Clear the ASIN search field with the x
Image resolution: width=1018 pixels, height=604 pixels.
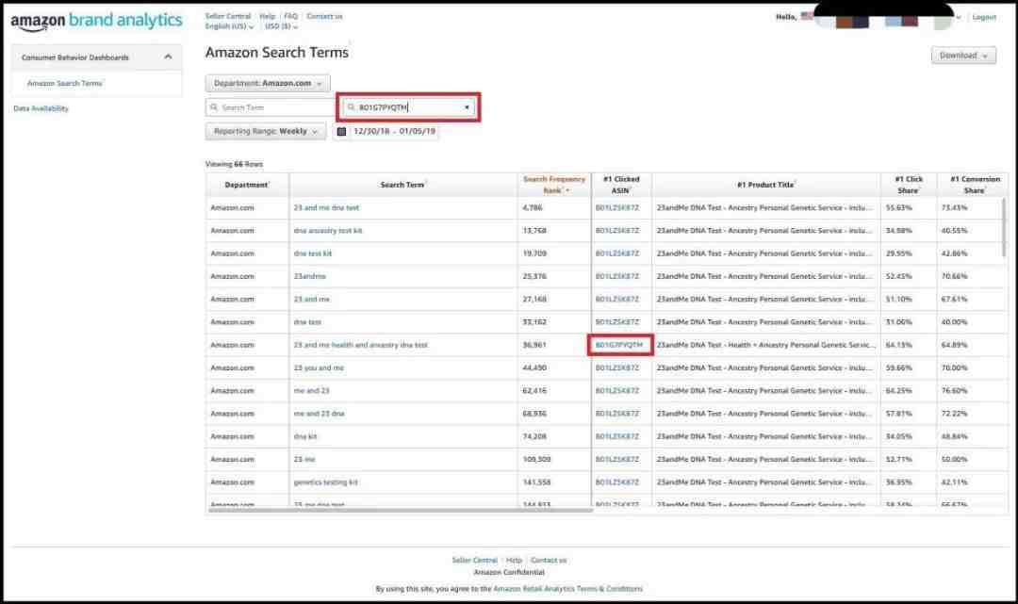tap(467, 107)
